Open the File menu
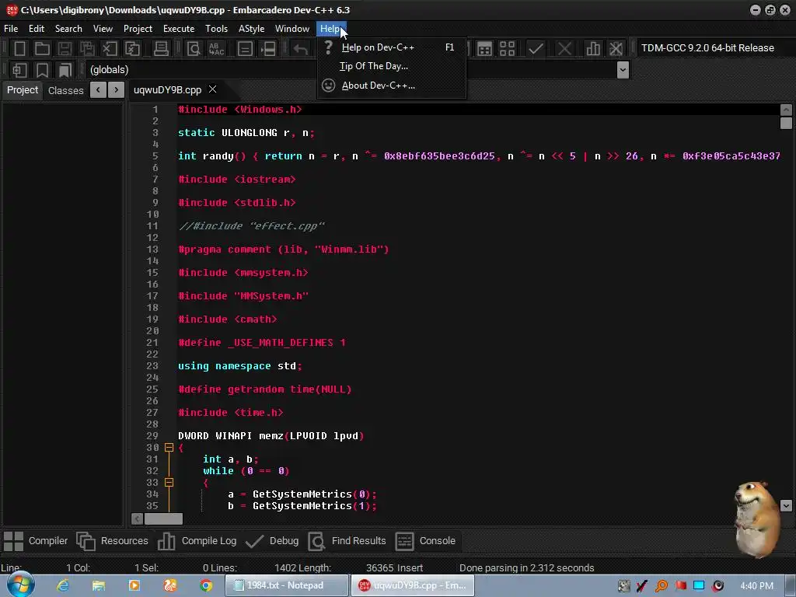The width and height of the screenshot is (796, 597). point(11,29)
